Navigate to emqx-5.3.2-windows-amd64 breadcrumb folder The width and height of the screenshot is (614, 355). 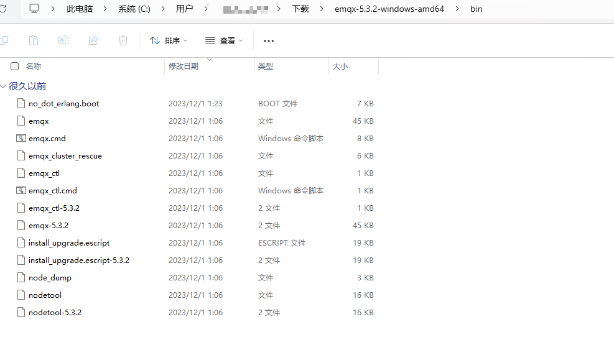pyautogui.click(x=389, y=9)
